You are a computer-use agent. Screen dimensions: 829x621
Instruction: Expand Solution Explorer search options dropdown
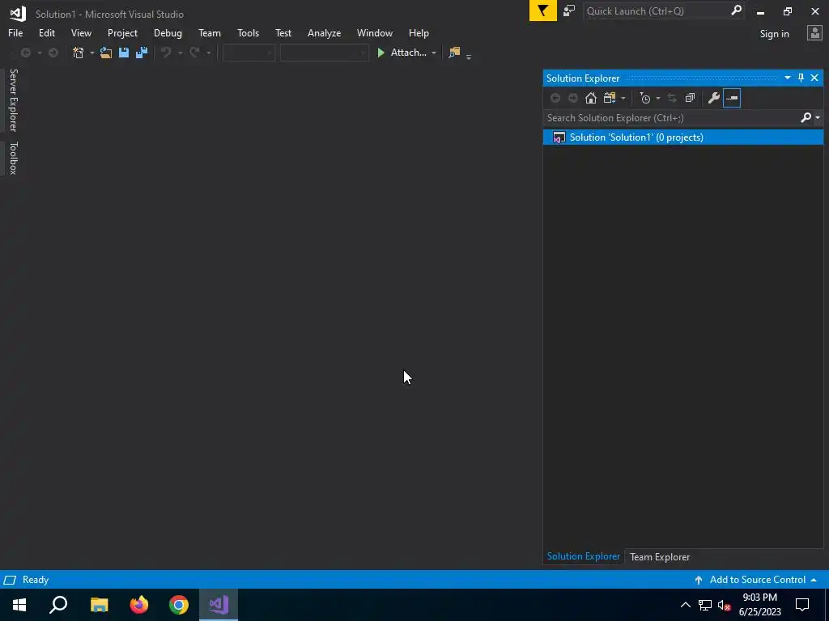coord(818,118)
